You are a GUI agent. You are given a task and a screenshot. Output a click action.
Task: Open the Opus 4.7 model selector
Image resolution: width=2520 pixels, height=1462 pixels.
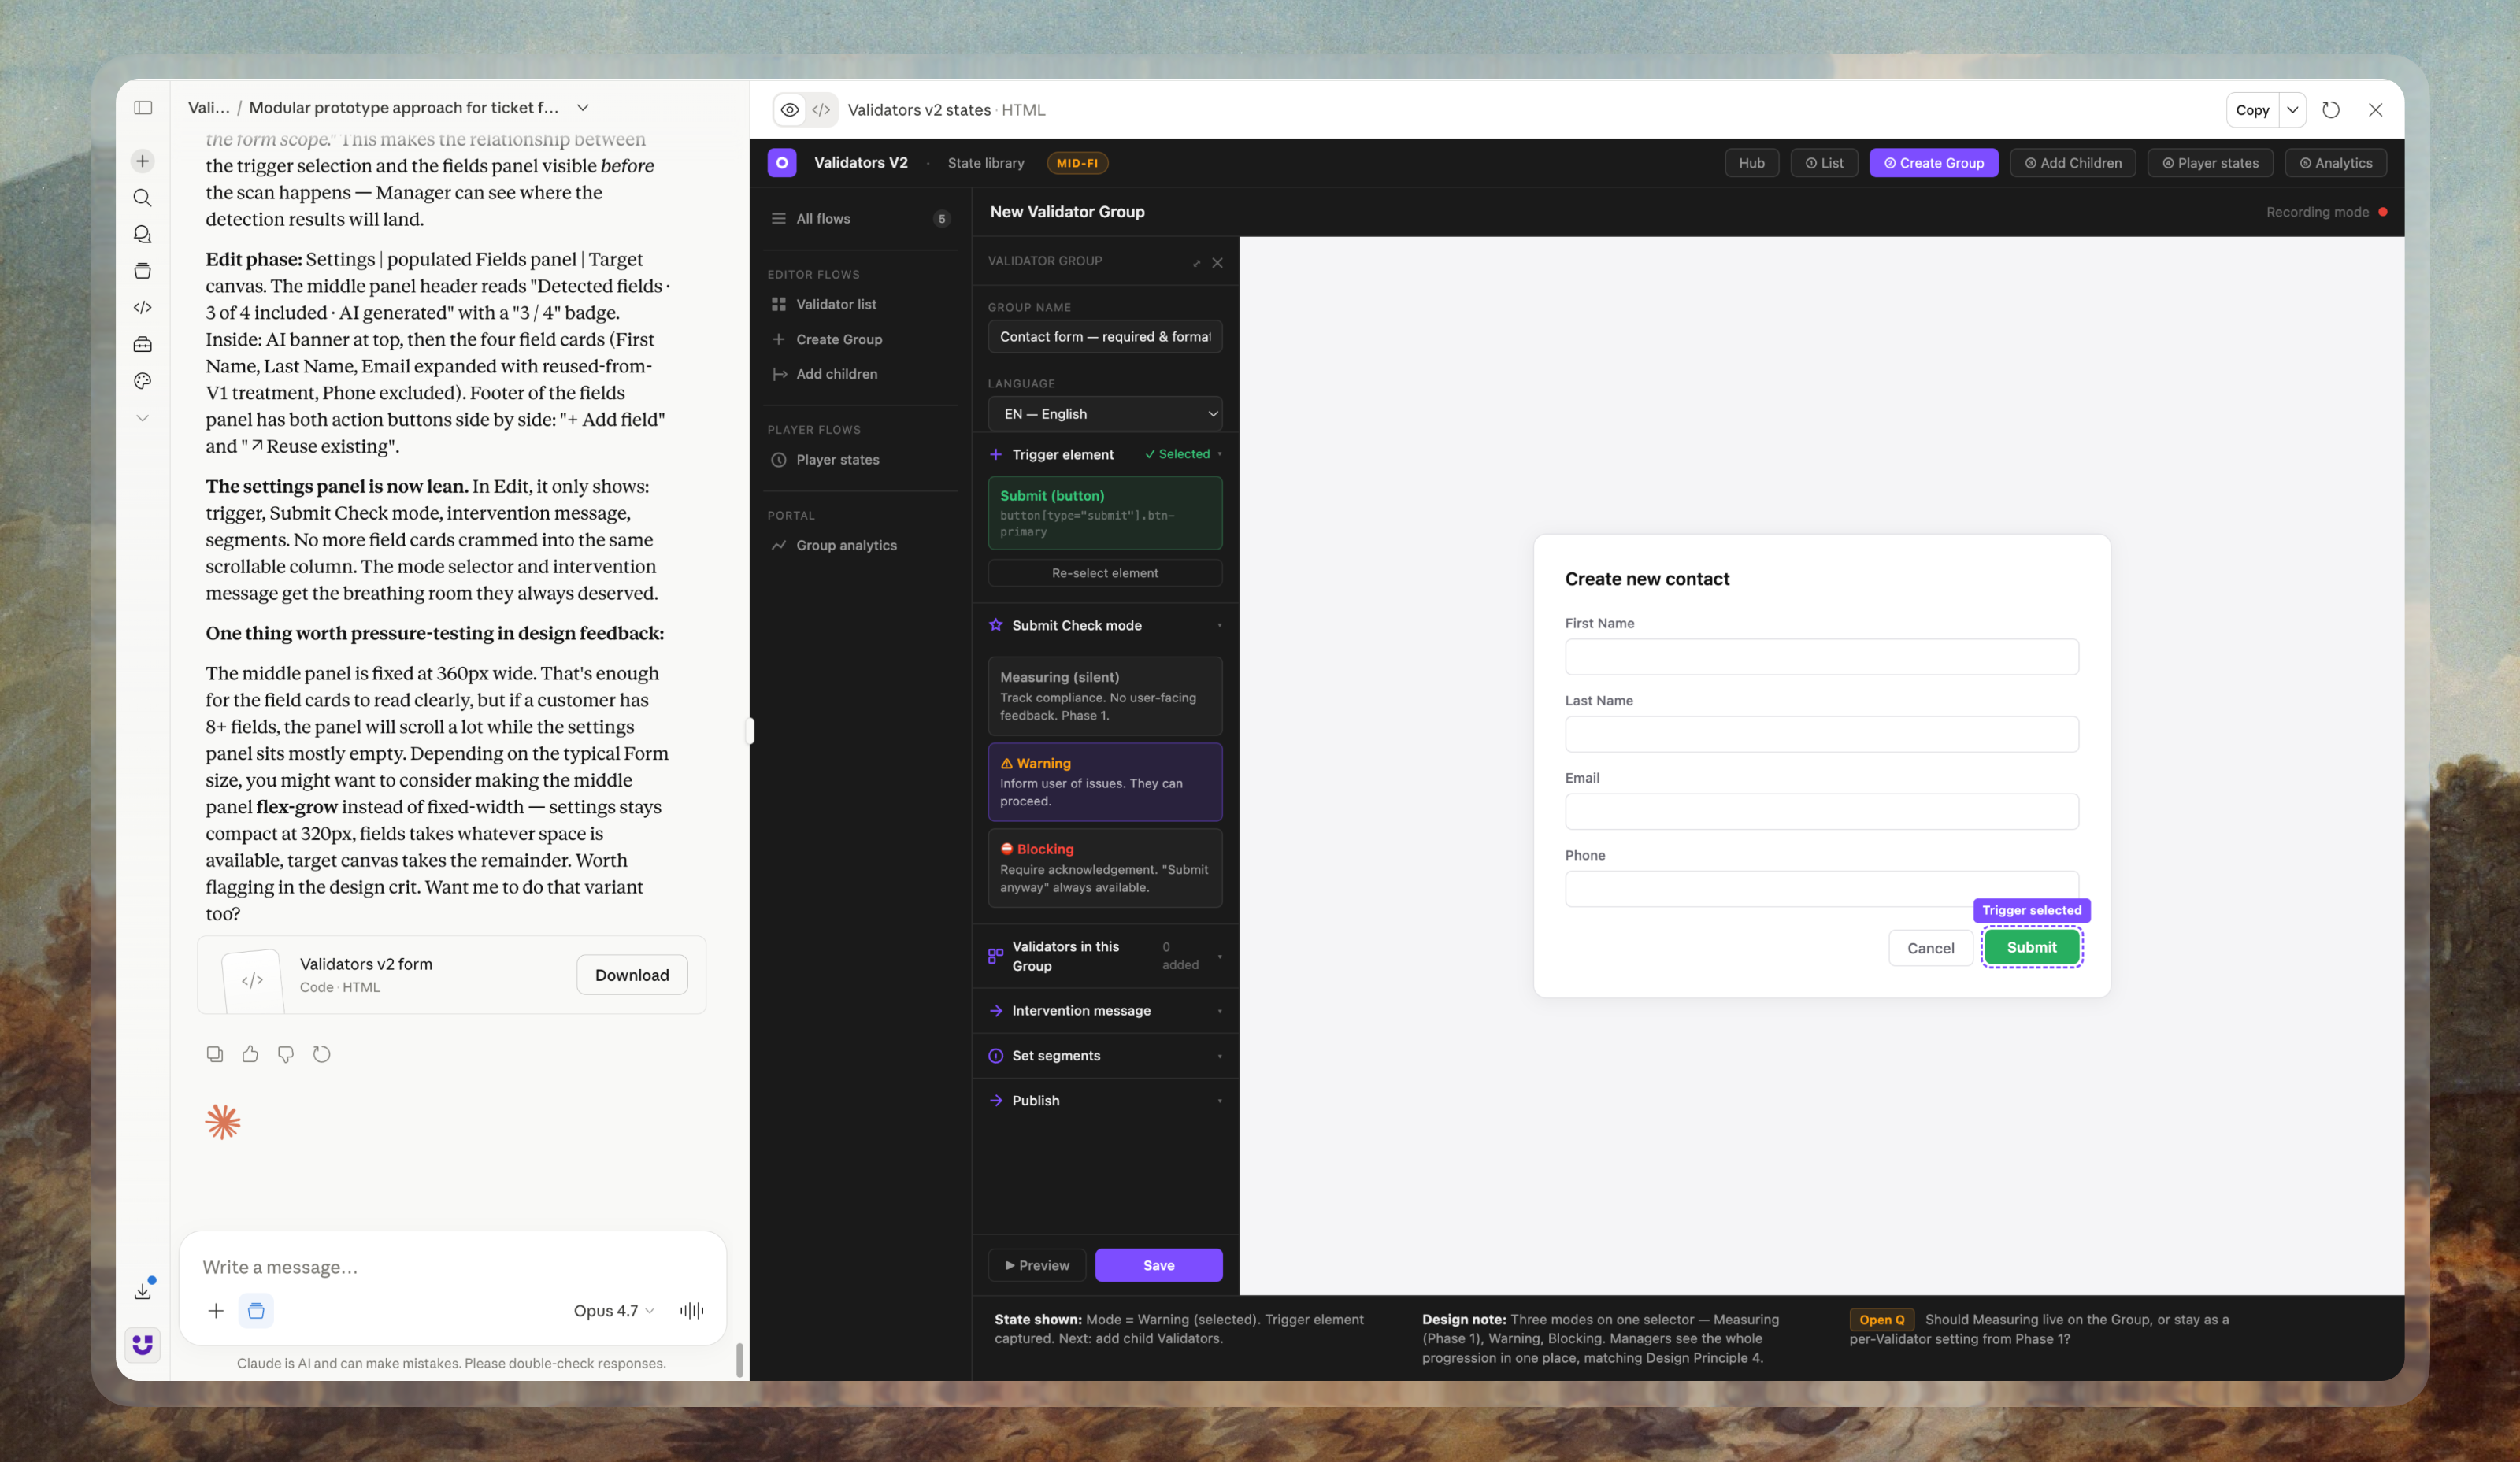point(614,1311)
